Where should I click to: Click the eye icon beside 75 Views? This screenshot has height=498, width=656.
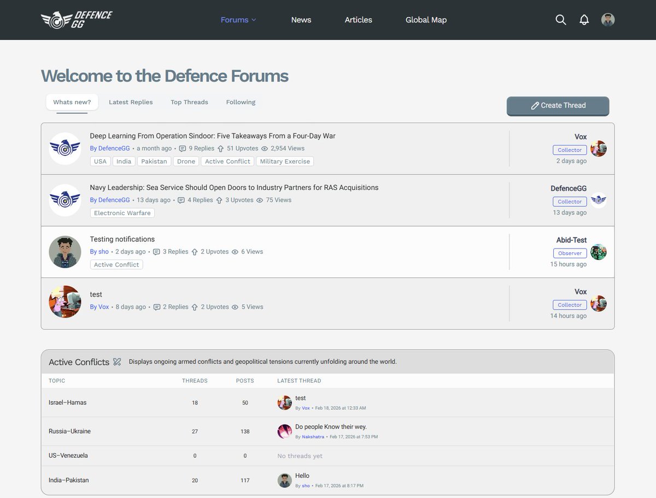pyautogui.click(x=260, y=200)
